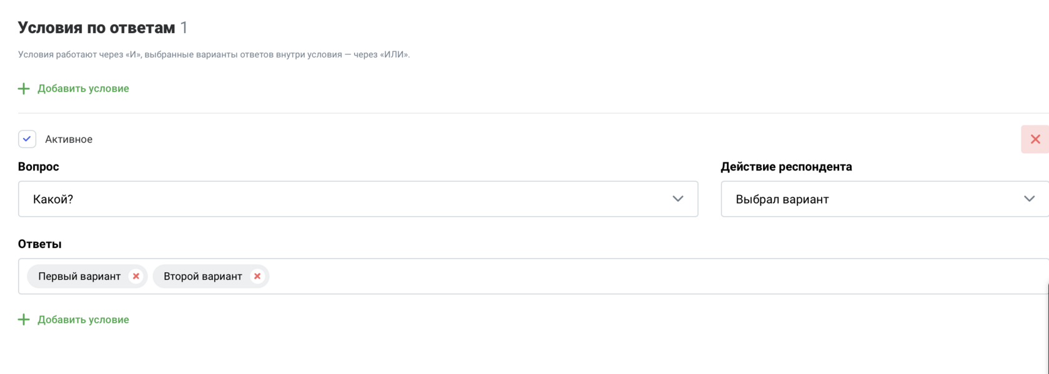
Task: Click the chevron in the "Какой?" field
Action: coord(677,199)
